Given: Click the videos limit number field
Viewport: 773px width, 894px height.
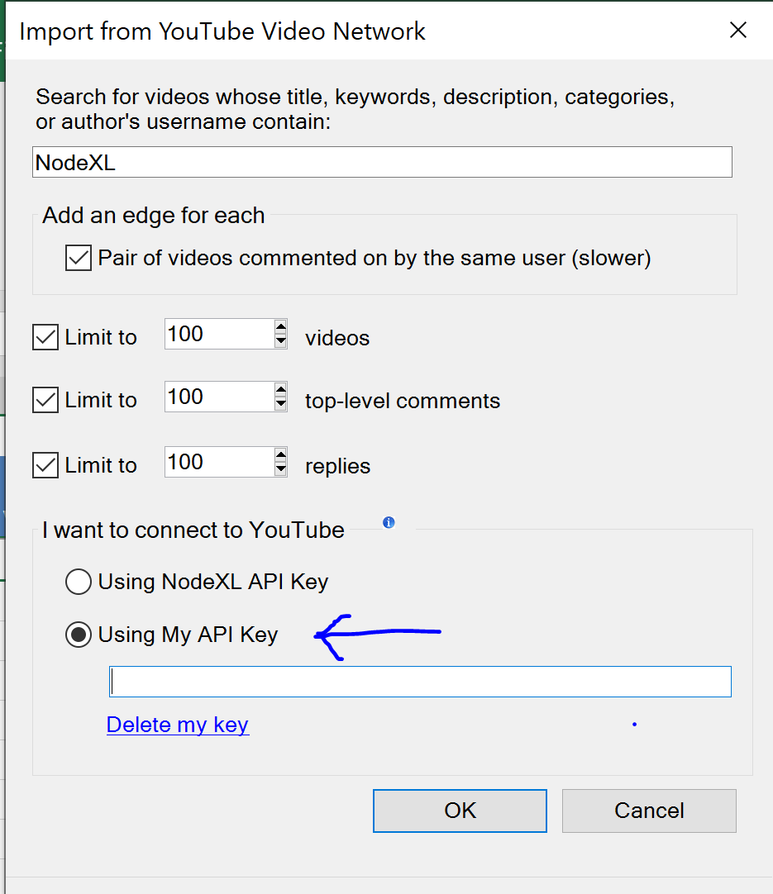Looking at the screenshot, I should [218, 334].
